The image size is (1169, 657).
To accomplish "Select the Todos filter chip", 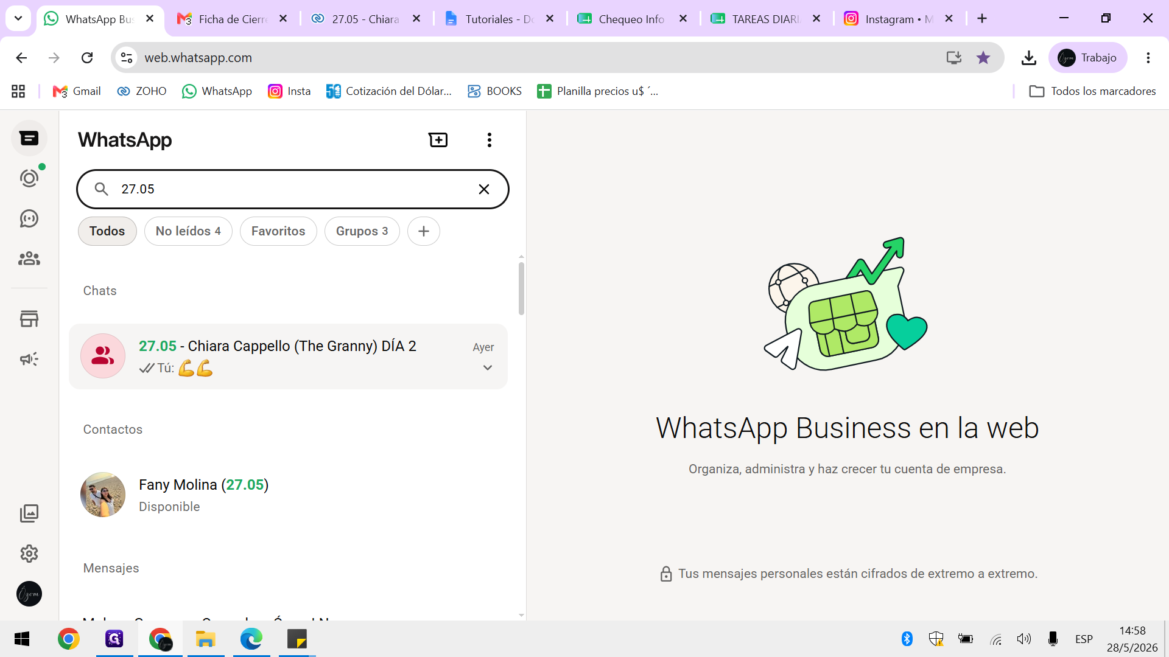I will [x=107, y=231].
